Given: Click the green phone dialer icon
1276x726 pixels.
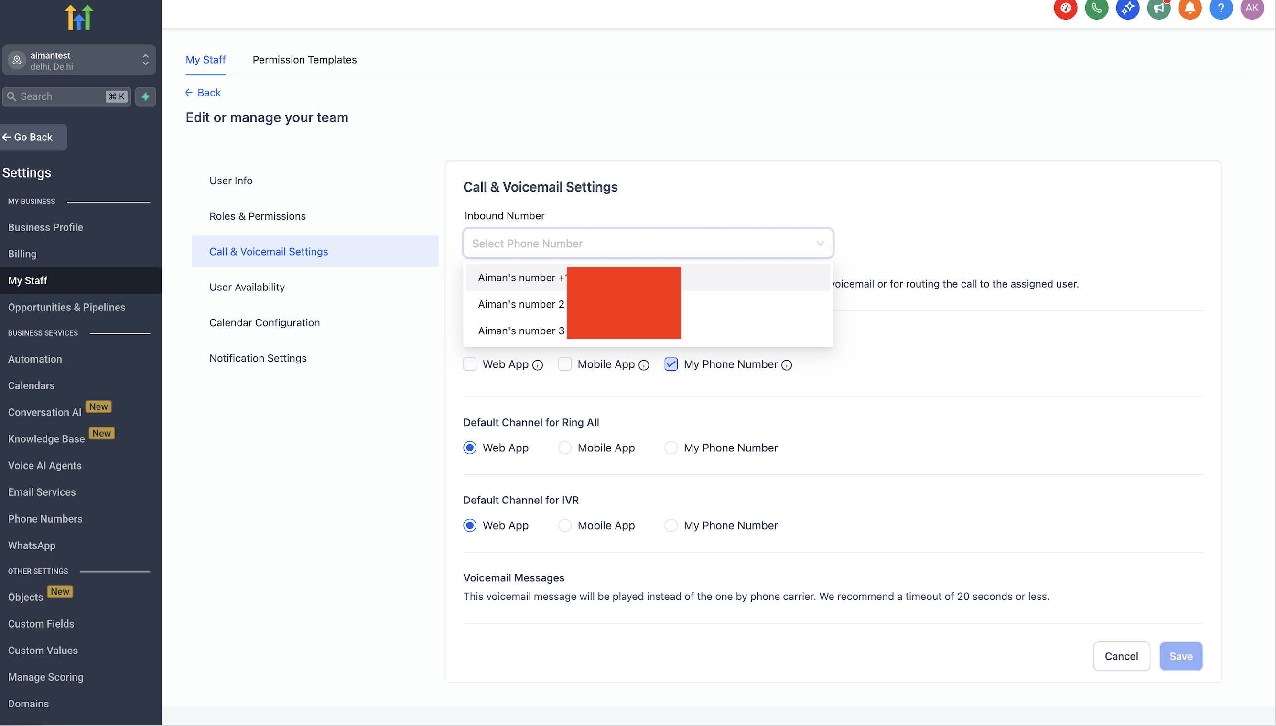Looking at the screenshot, I should [x=1096, y=9].
